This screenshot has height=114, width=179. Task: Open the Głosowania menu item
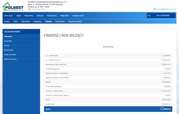click(x=52, y=15)
